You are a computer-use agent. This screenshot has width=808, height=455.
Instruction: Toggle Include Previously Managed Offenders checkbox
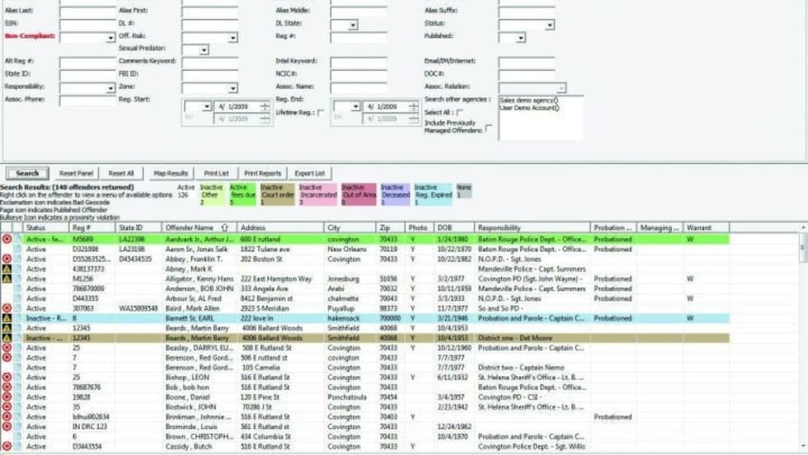(x=489, y=128)
